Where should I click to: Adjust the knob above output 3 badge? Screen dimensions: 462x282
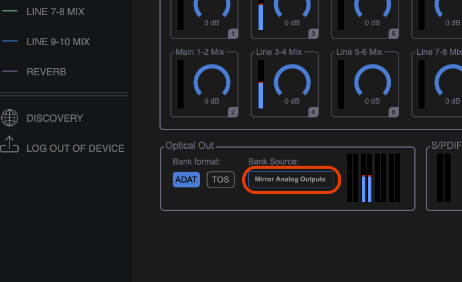292,8
